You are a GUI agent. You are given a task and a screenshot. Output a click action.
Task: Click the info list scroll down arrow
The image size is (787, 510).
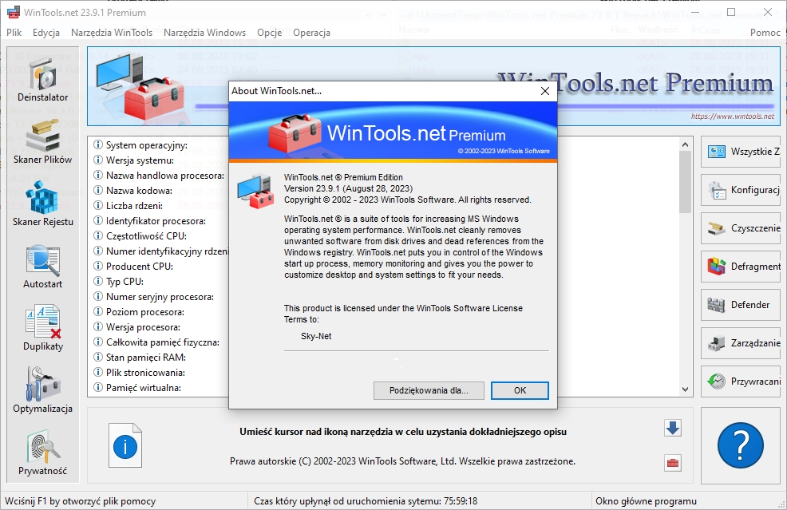pyautogui.click(x=685, y=389)
